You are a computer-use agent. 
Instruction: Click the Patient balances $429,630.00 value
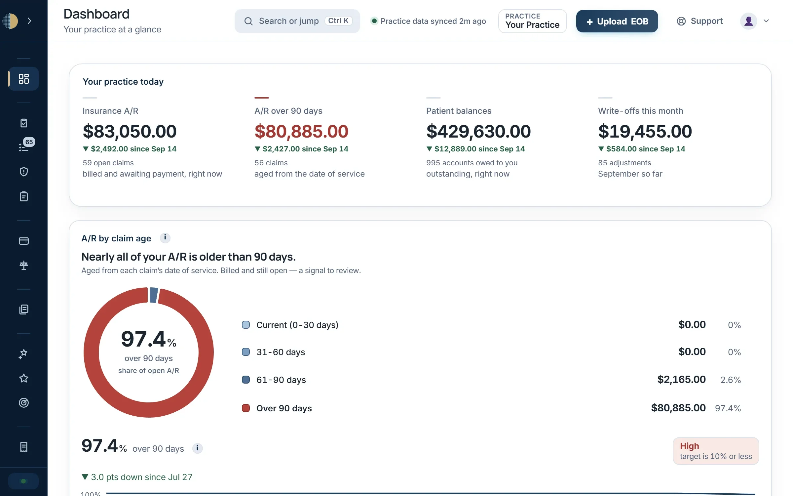(478, 131)
